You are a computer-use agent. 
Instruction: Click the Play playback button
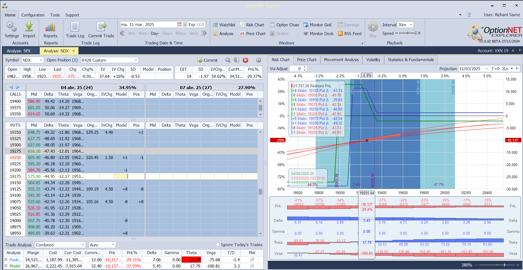click(x=373, y=27)
